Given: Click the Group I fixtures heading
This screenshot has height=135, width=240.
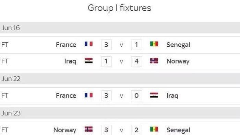Looking at the screenshot, I should 120,8.
